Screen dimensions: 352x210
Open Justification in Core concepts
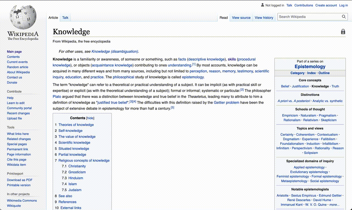pos(300,86)
